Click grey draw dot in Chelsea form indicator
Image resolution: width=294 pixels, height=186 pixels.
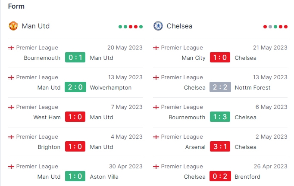click(x=270, y=27)
